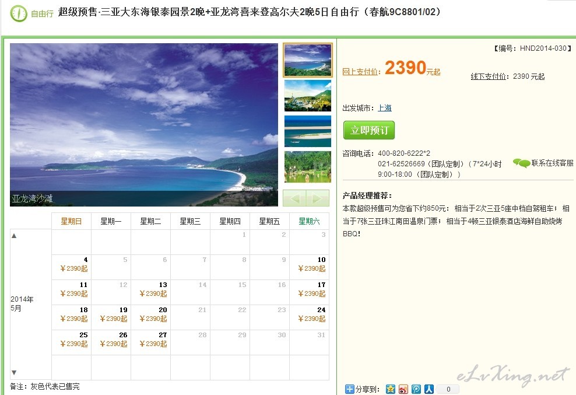576x395 pixels.
Task: Select fourth forest lake thumbnail
Action: click(x=308, y=167)
